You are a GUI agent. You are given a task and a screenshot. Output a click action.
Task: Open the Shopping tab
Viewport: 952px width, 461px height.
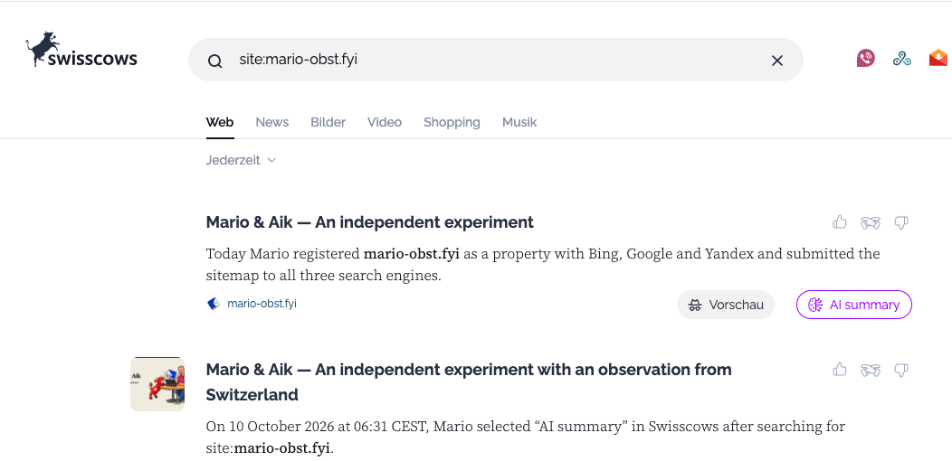pyautogui.click(x=452, y=123)
